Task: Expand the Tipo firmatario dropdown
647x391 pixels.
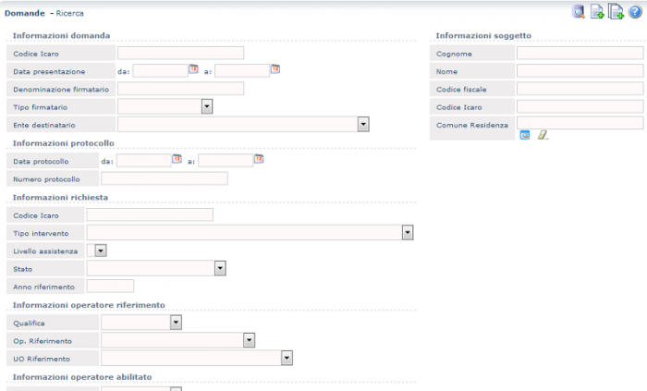Action: tap(207, 106)
